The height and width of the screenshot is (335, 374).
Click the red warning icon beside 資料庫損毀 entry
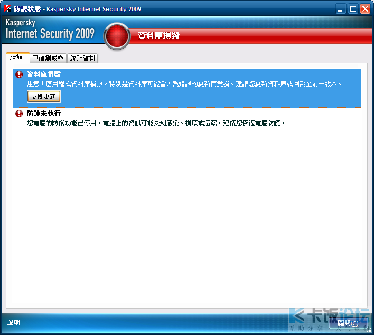pyautogui.click(x=19, y=75)
